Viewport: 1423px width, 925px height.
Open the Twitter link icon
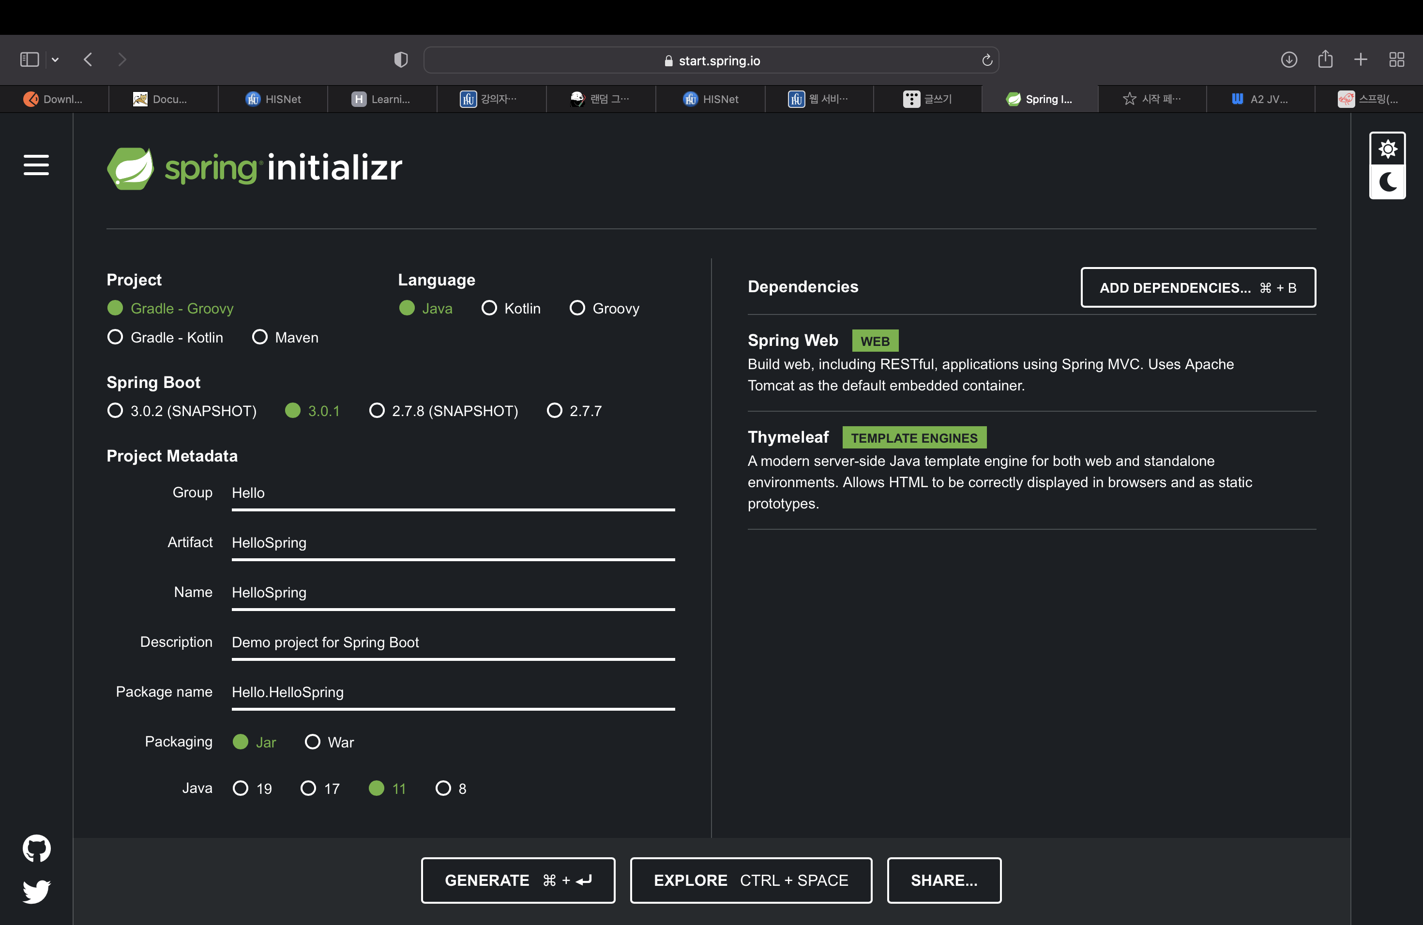point(36,892)
